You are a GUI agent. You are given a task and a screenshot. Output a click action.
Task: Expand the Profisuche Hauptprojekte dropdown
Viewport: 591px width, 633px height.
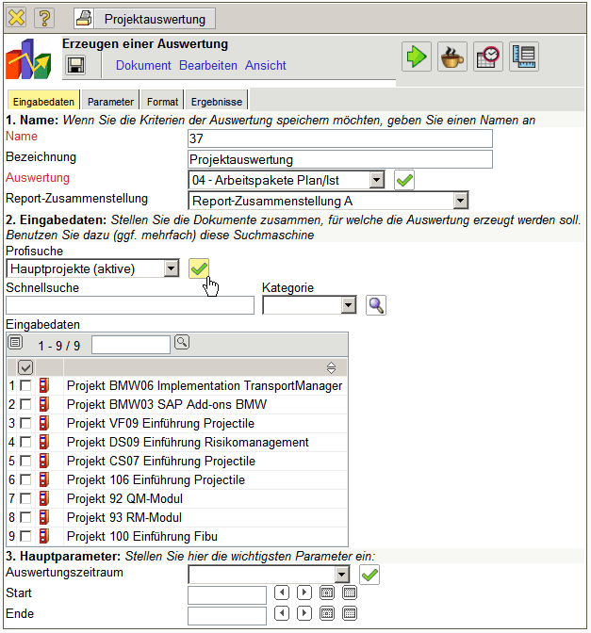[172, 268]
